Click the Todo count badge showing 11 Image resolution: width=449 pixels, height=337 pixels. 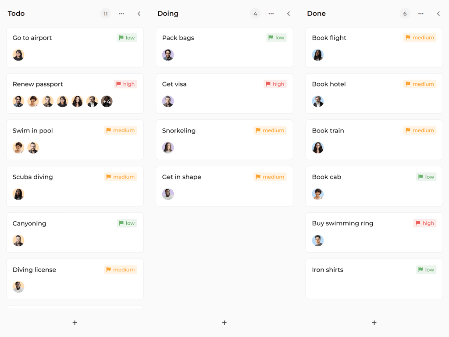tap(105, 14)
